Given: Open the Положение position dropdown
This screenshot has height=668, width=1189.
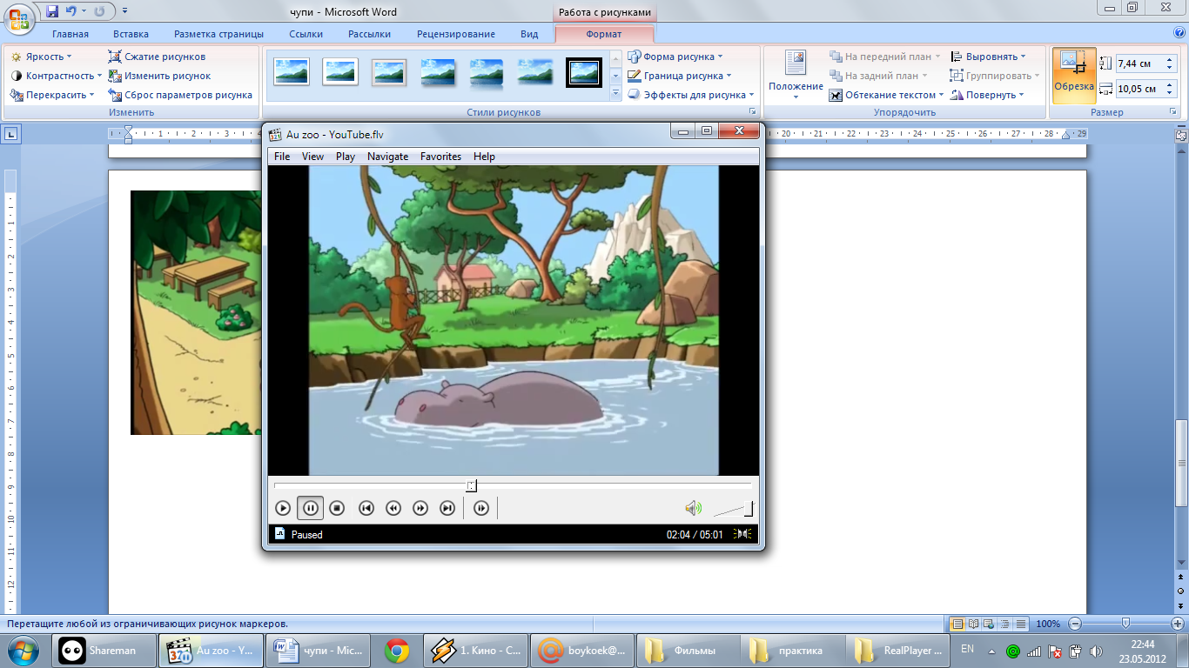Looking at the screenshot, I should pyautogui.click(x=796, y=75).
